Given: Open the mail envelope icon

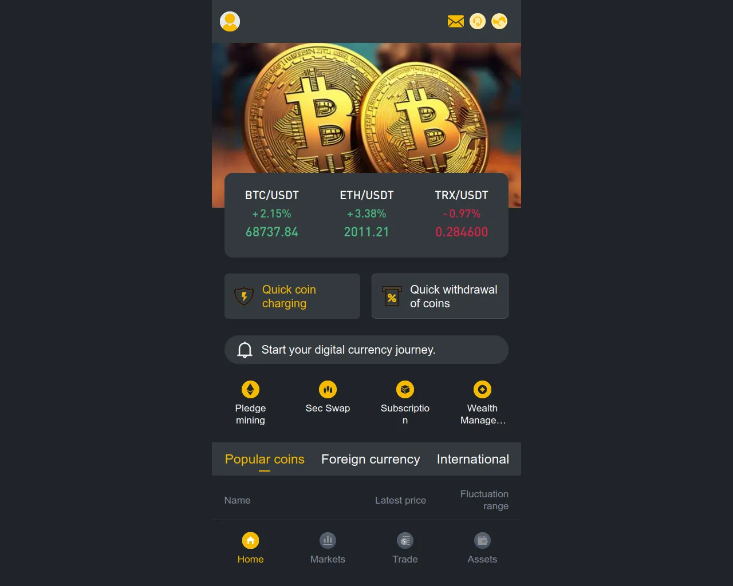Looking at the screenshot, I should point(456,22).
